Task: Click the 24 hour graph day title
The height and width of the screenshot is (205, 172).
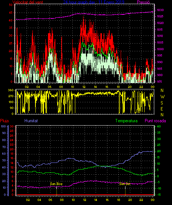Action: (x=94, y=2)
